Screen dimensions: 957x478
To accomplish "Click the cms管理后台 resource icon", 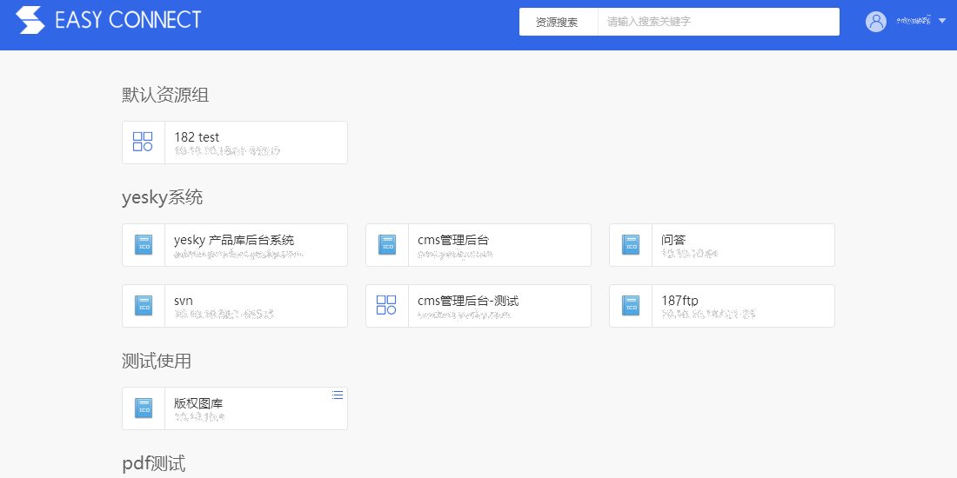I will (x=387, y=245).
